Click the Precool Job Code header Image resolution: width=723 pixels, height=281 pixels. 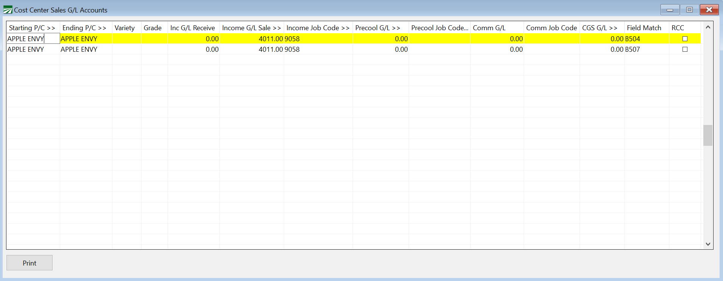(x=440, y=28)
